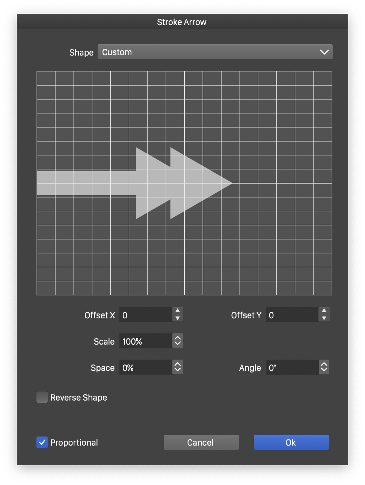
Task: Increase Offset Y with the up arrow
Action: [324, 311]
